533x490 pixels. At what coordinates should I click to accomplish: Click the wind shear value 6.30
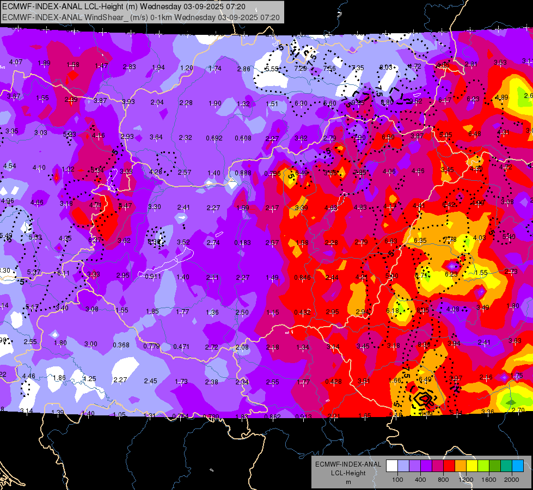point(301,103)
